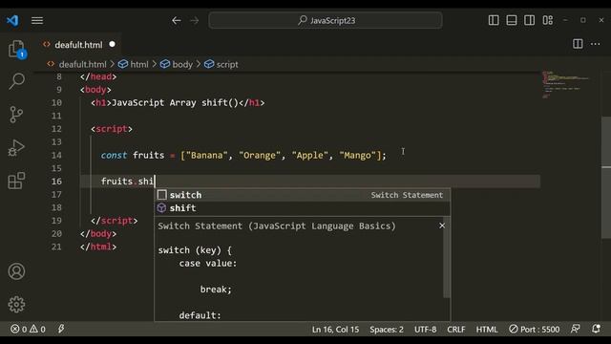Click the lightning status bar icon

click(x=61, y=329)
